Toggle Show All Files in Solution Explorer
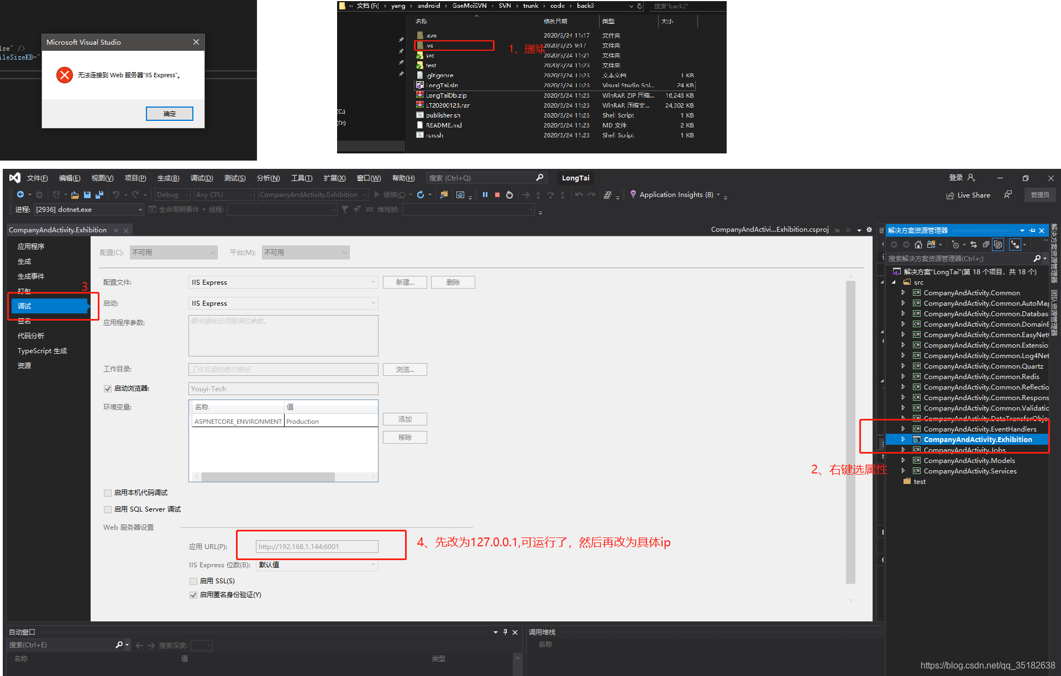This screenshot has height=676, width=1061. tap(998, 244)
